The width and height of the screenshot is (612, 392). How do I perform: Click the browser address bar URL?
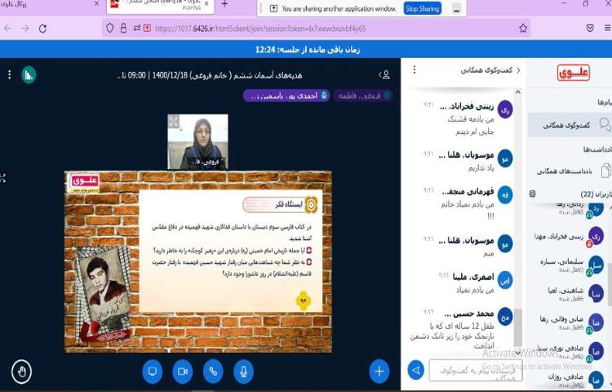click(x=260, y=29)
